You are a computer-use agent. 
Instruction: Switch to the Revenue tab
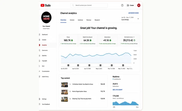[89, 20]
